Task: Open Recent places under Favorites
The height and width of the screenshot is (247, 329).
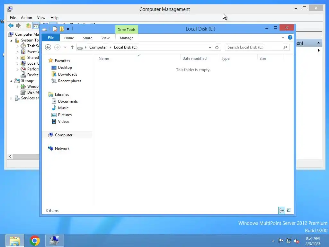Action: (x=70, y=81)
